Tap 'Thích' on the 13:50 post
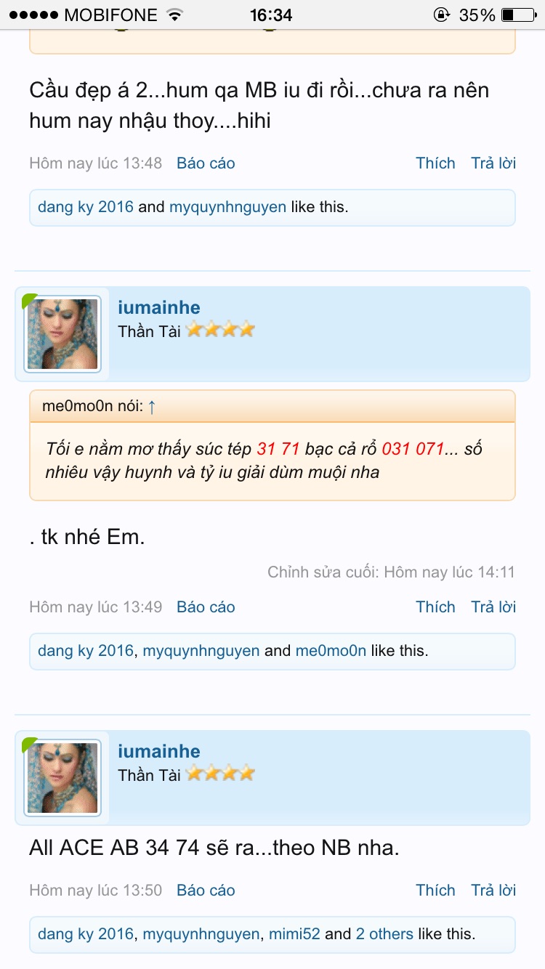 435,891
